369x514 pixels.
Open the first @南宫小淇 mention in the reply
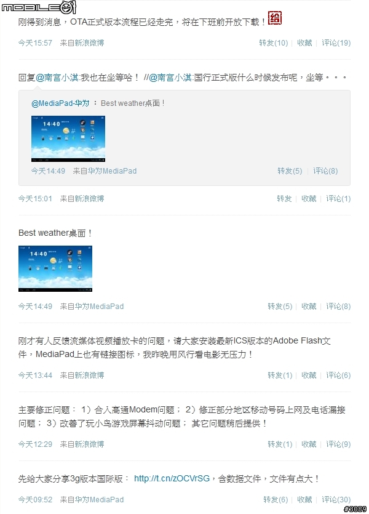point(57,78)
